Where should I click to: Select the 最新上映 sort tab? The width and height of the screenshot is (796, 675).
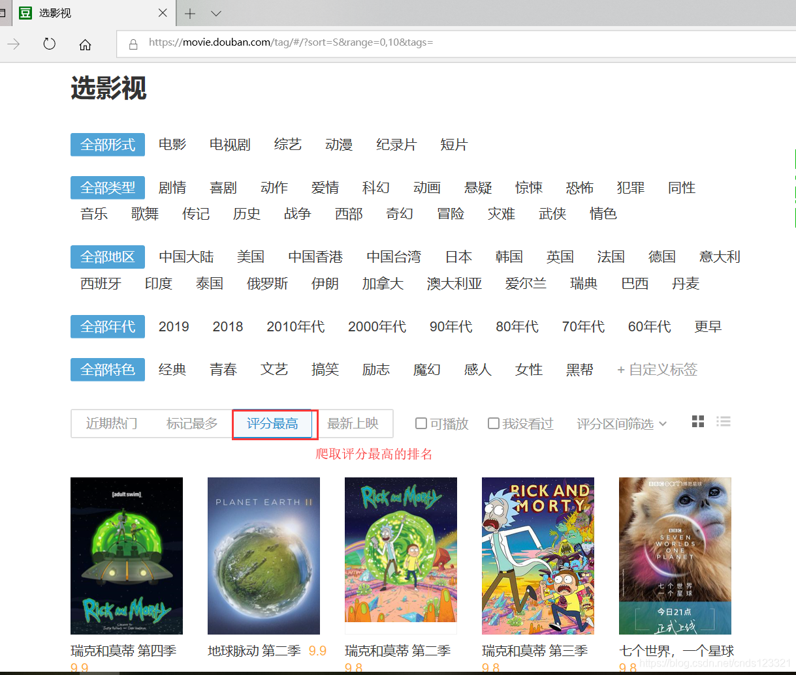353,424
